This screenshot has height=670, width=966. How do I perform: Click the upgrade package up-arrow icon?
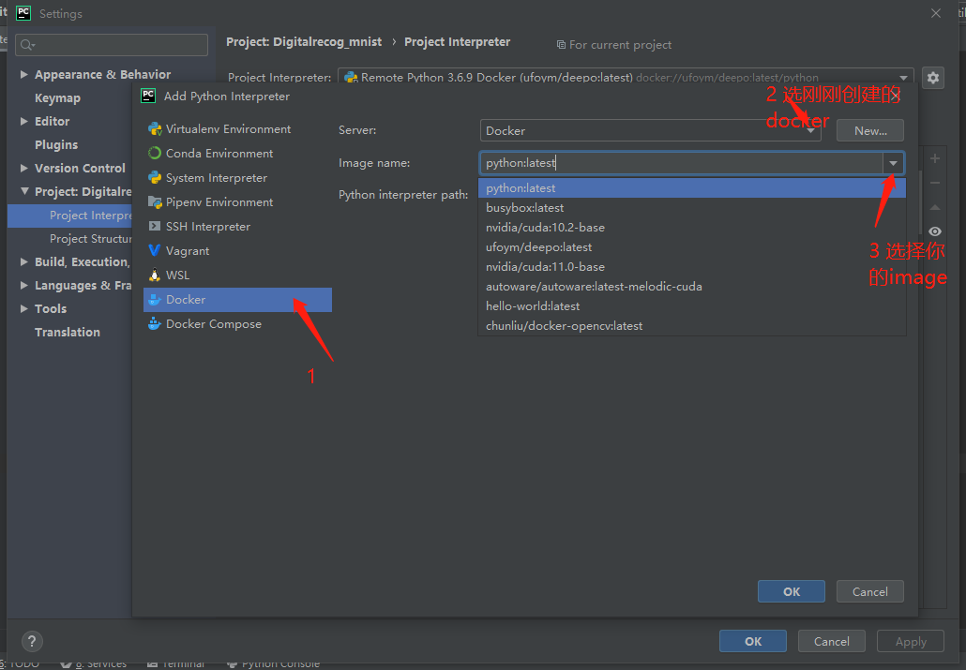click(x=934, y=207)
